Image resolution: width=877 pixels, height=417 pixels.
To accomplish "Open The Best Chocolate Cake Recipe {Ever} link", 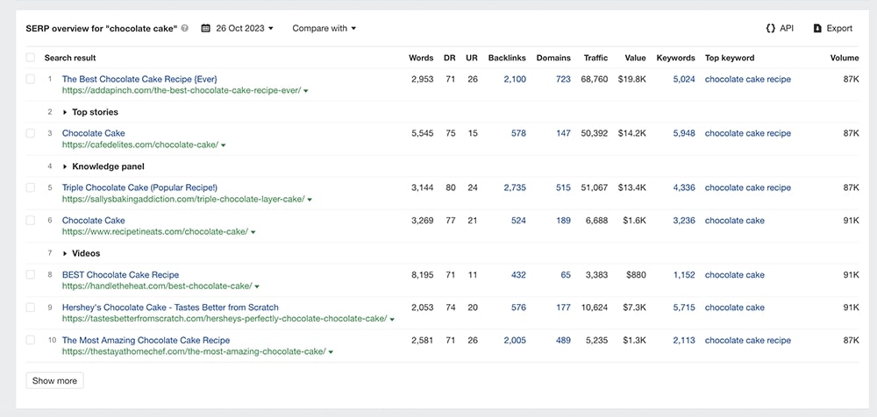I will pyautogui.click(x=139, y=80).
